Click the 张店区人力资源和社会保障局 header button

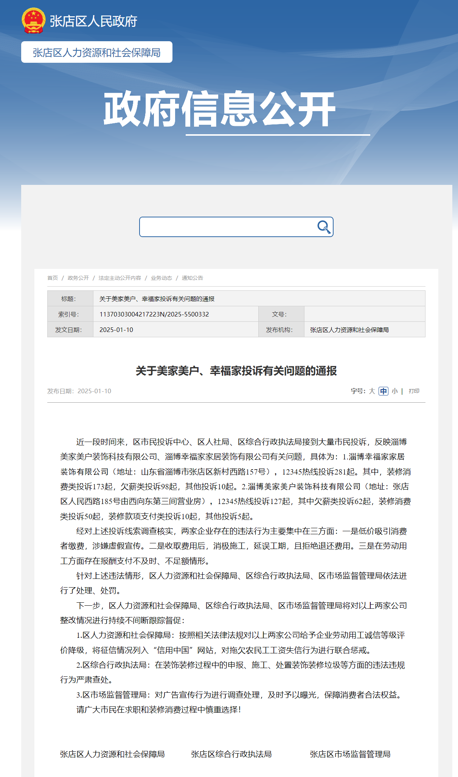(97, 52)
